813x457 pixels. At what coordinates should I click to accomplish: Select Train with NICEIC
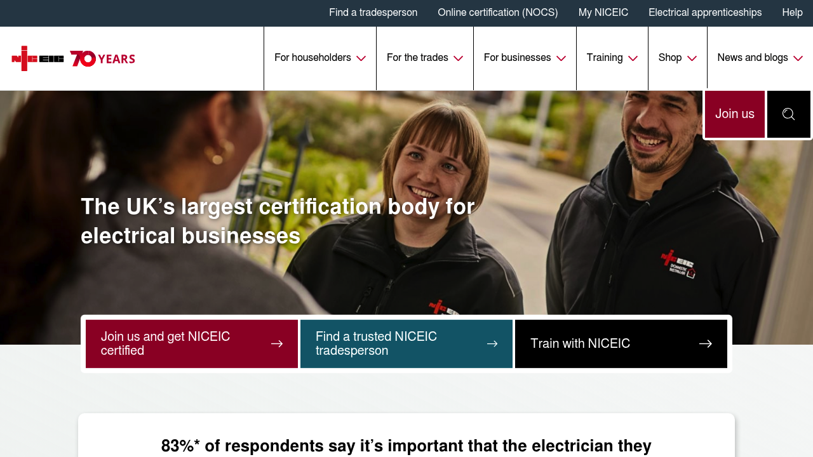621,344
